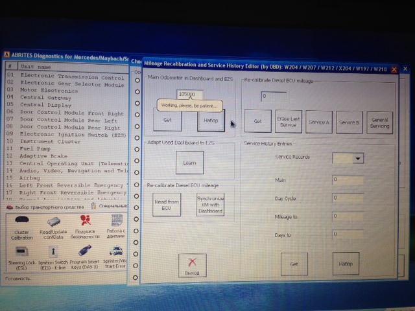Select row 17 Right Front Reversible Emergency
The image size is (415, 311).
coord(67,192)
